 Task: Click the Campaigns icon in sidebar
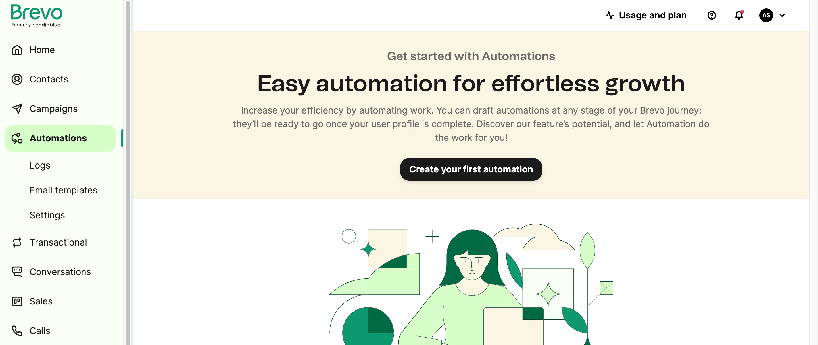(17, 108)
